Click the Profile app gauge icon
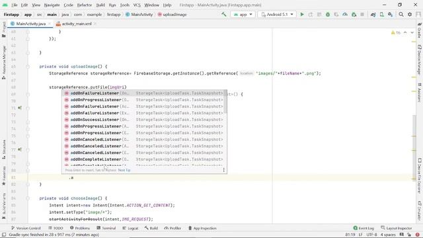 [x=345, y=15]
